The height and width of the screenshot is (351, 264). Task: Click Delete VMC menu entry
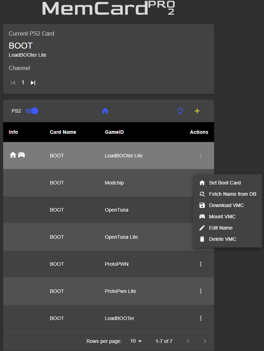click(x=222, y=239)
